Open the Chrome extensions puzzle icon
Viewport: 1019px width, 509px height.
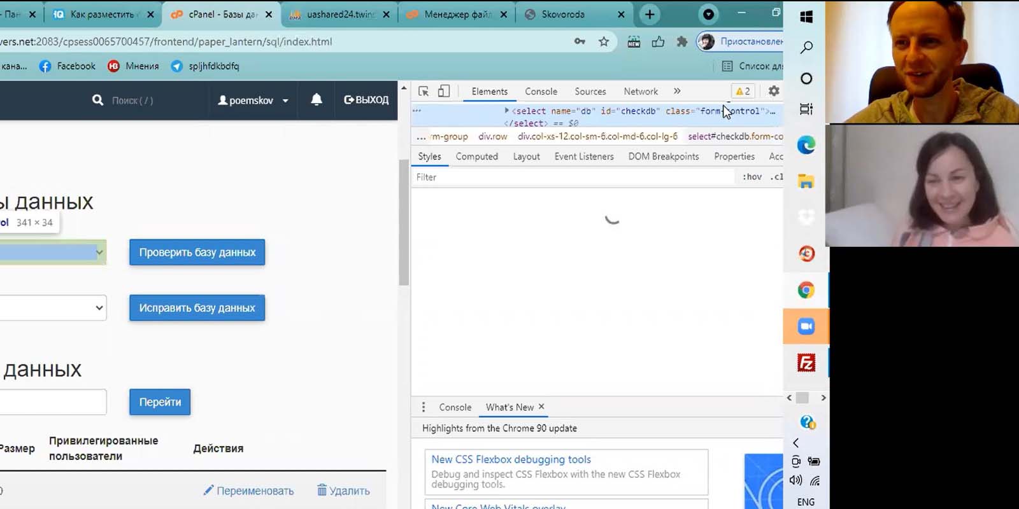tap(682, 41)
